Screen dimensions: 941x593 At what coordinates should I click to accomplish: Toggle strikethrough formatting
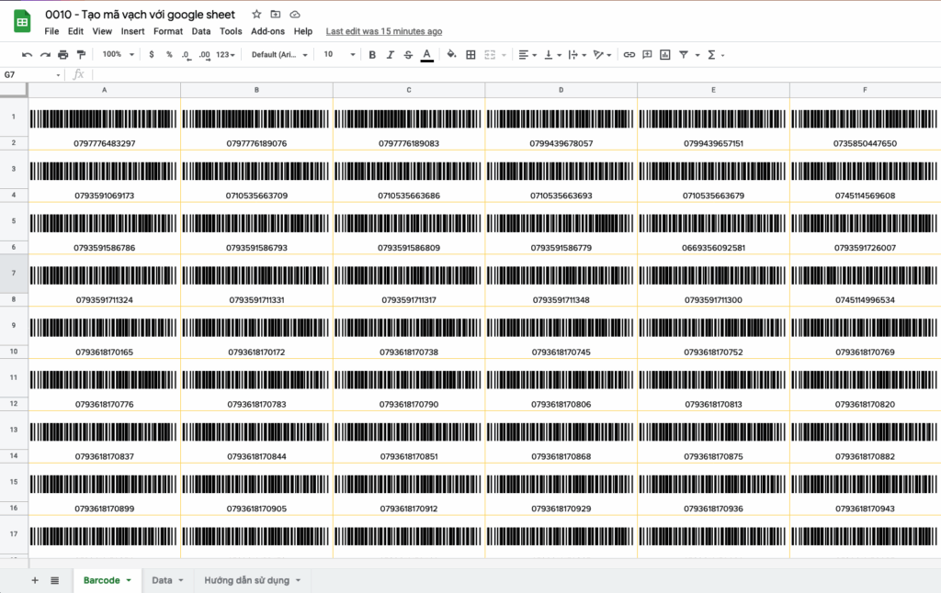[408, 55]
